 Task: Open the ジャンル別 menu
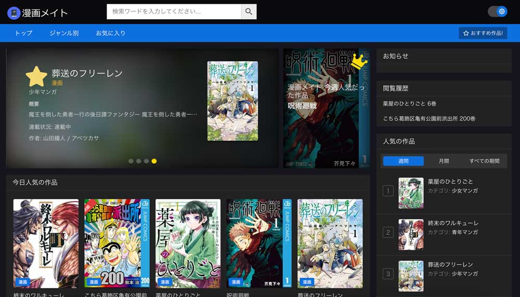tap(64, 33)
